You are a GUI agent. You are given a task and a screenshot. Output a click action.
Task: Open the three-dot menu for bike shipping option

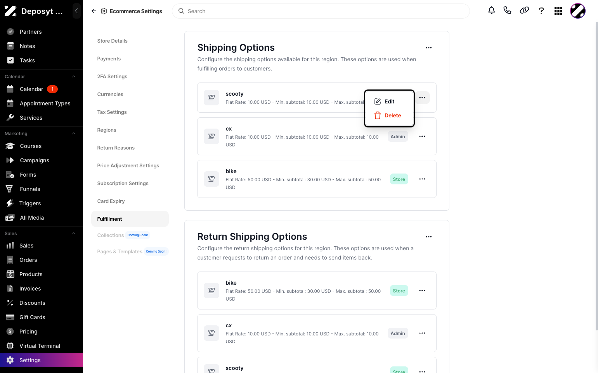pyautogui.click(x=422, y=179)
